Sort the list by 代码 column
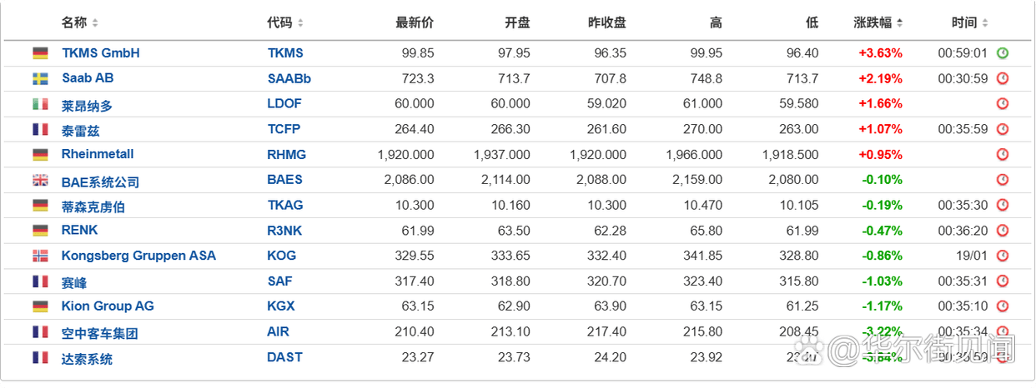Viewport: 1036px width, 388px height. coord(285,22)
